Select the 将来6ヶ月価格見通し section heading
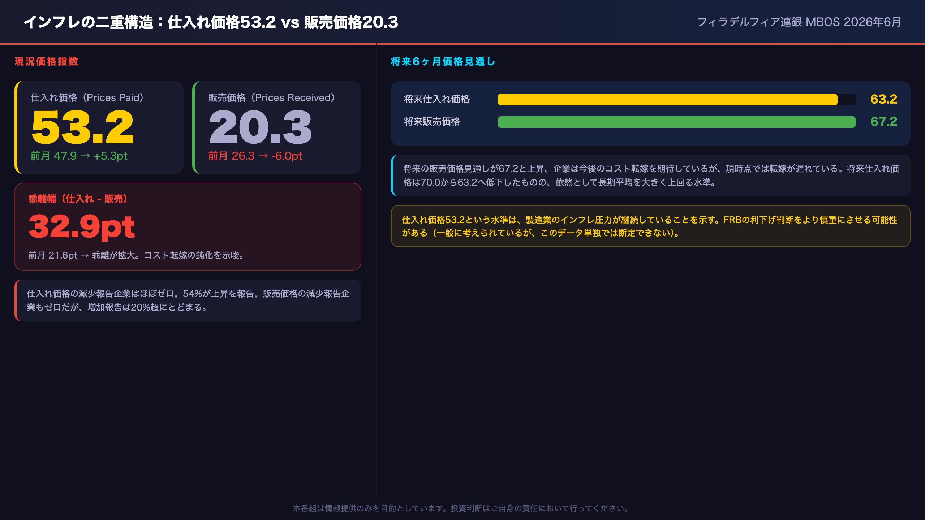 [443, 61]
